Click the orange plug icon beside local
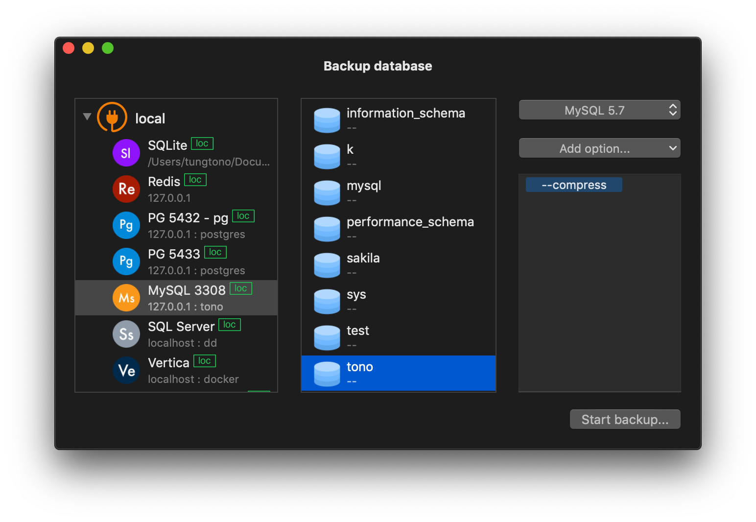This screenshot has width=756, height=522. click(x=112, y=117)
